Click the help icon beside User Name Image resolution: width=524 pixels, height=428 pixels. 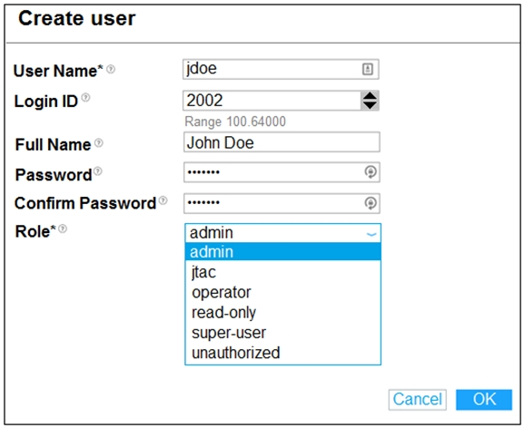[x=111, y=69]
